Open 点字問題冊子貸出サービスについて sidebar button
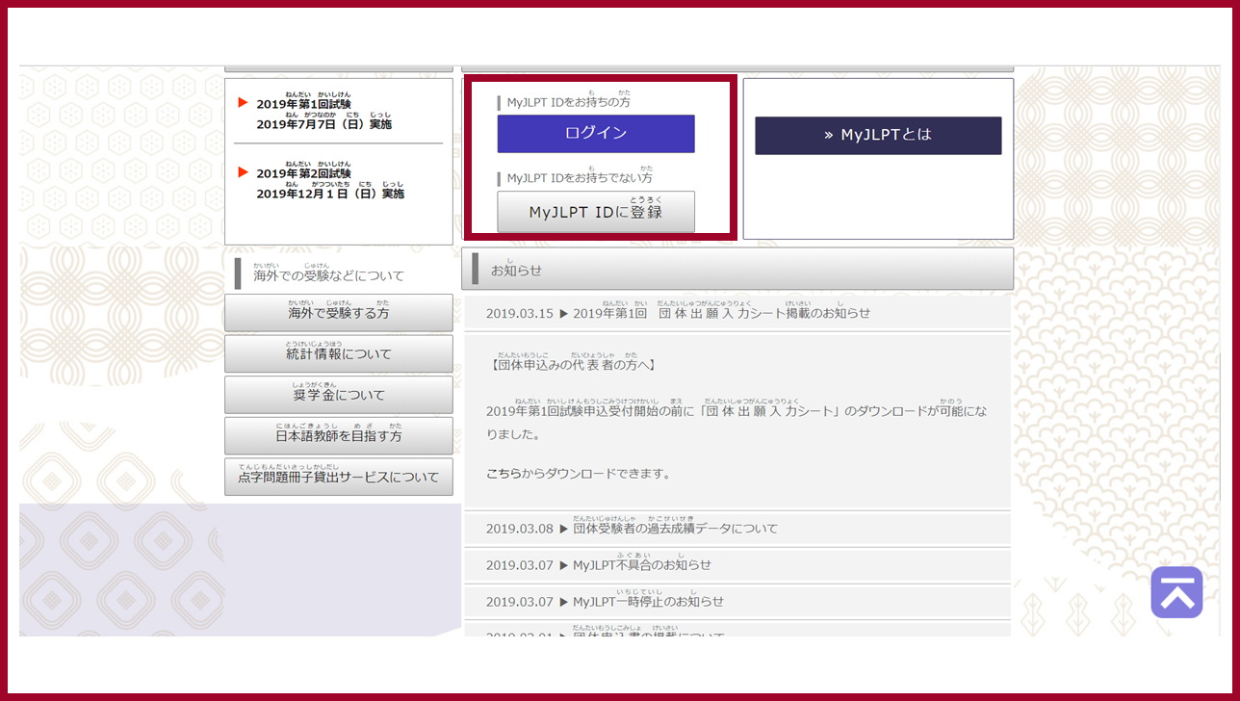The width and height of the screenshot is (1240, 701). click(339, 477)
